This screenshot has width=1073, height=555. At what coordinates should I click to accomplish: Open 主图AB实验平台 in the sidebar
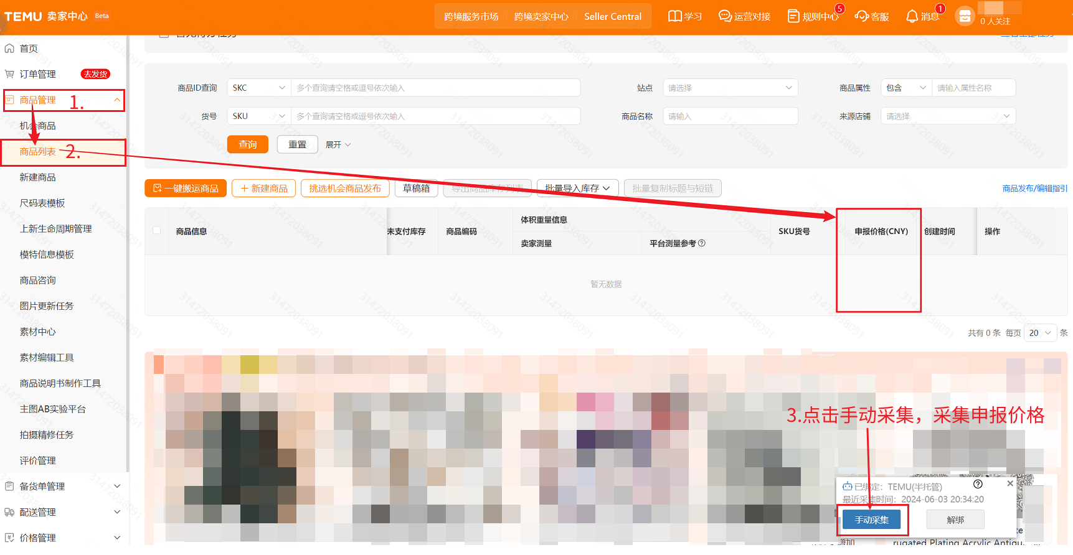tap(53, 409)
